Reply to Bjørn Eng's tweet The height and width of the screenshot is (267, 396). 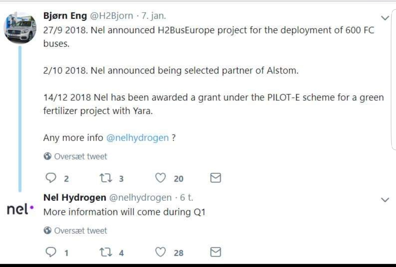(51, 178)
